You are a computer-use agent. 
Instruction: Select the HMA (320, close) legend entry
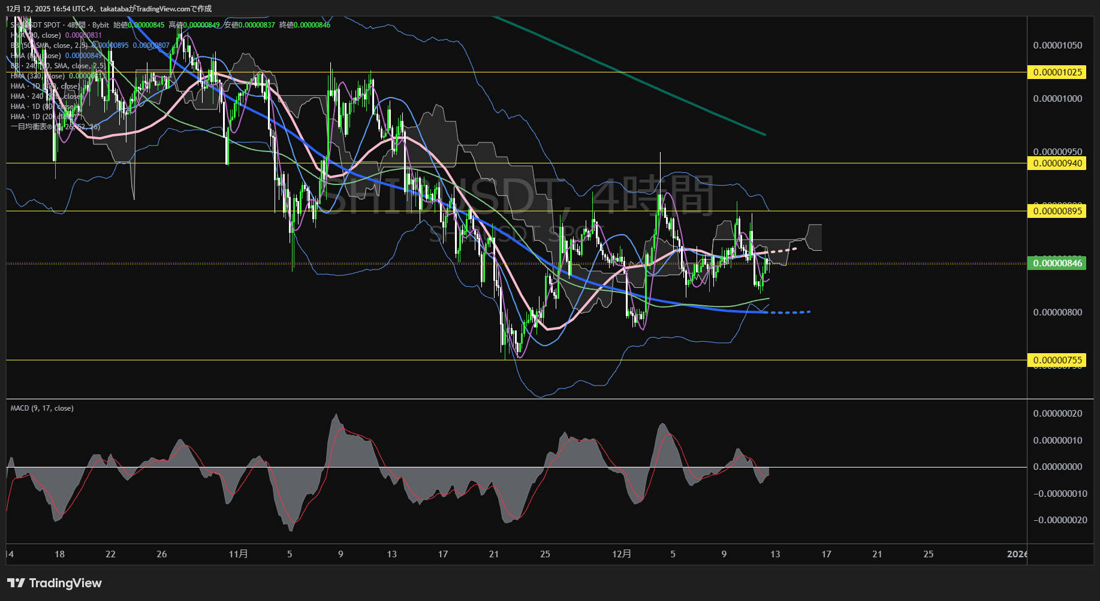(x=37, y=76)
